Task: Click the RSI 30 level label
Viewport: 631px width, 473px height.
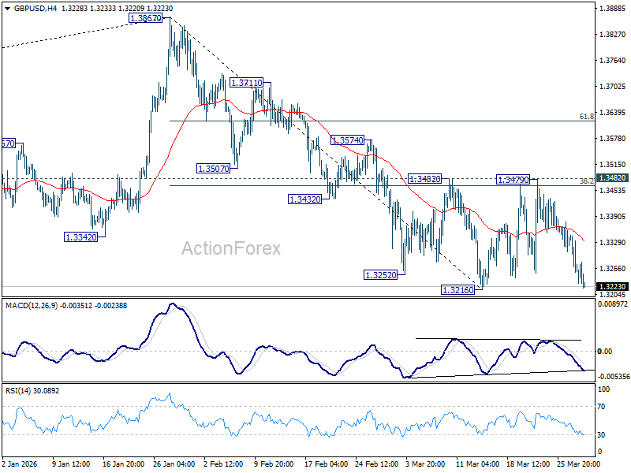Action: (x=601, y=435)
